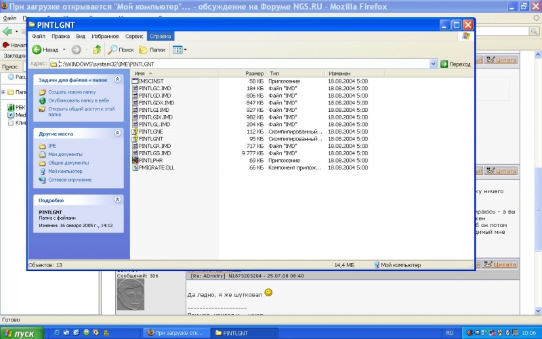Click the Переход (Go) button
This screenshot has height=339, width=542.
point(455,64)
